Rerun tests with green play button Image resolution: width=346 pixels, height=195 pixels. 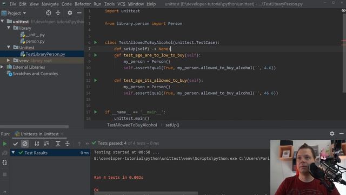pos(5,144)
